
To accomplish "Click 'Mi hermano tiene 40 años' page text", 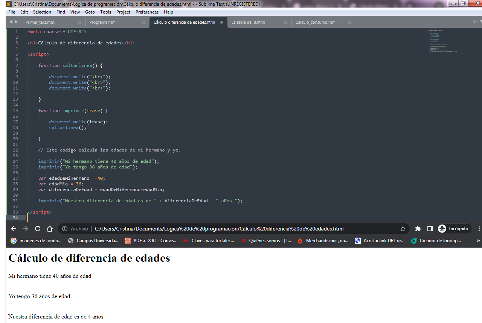I will coord(50,276).
